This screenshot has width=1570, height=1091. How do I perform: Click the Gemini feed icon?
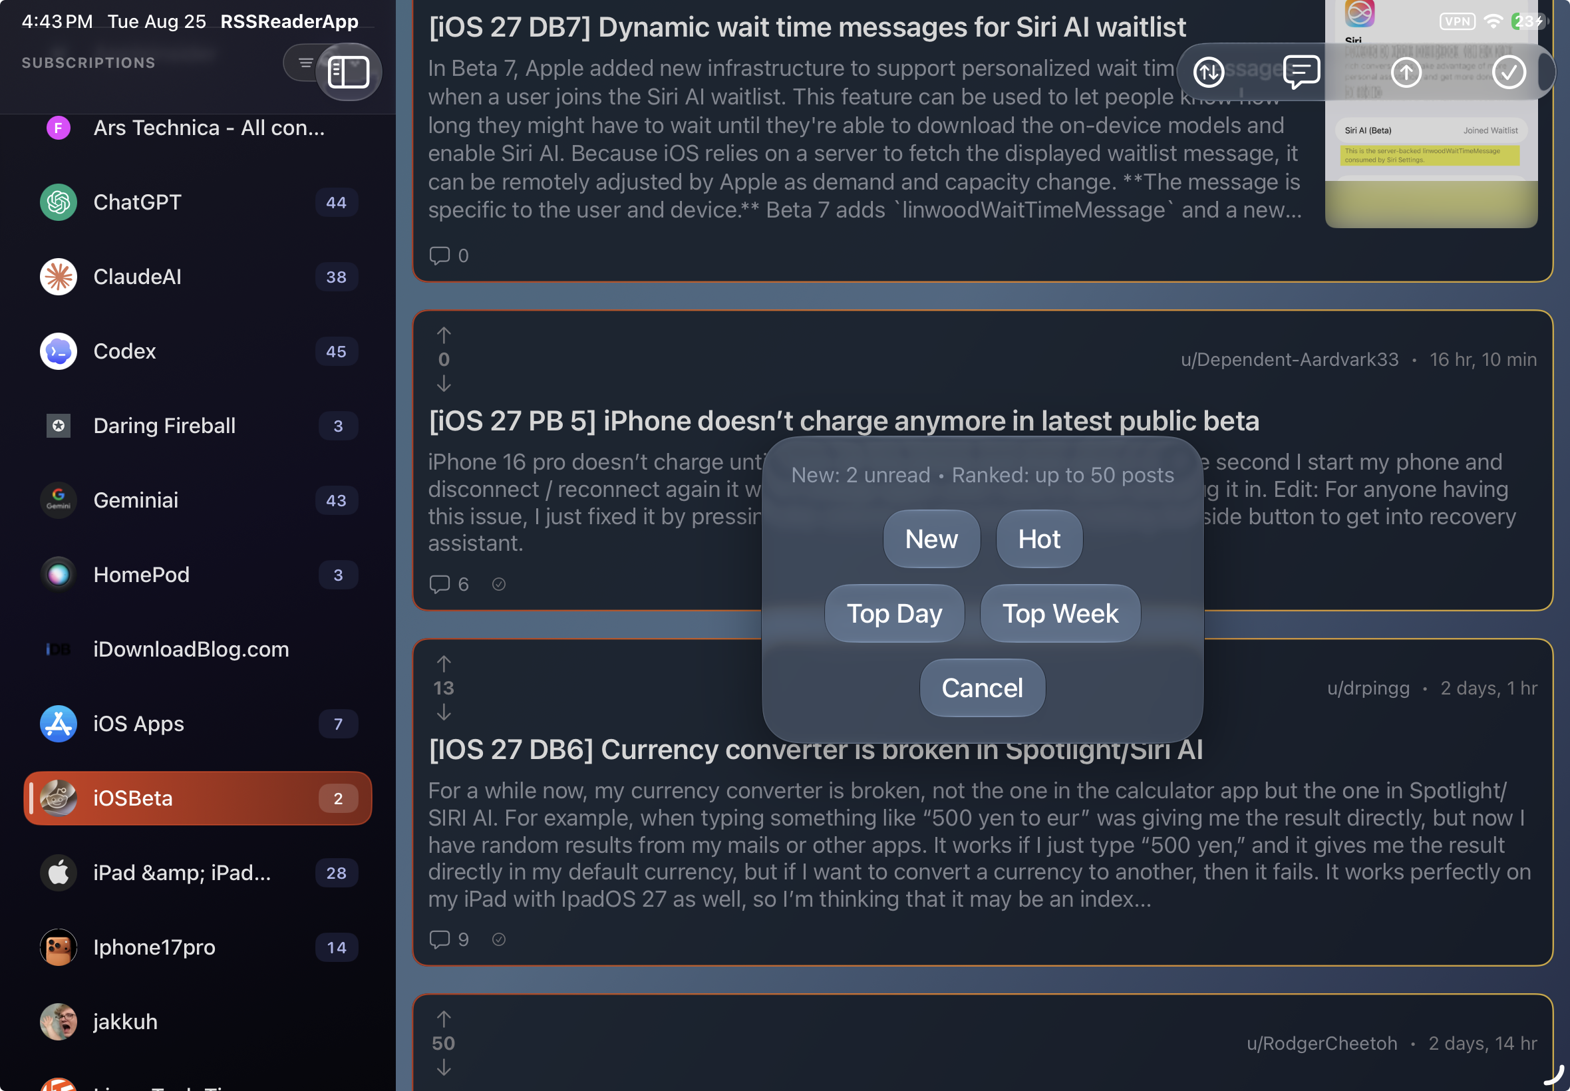point(58,500)
